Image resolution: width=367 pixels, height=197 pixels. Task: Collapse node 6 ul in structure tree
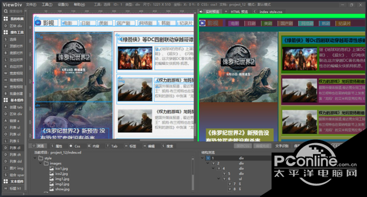coord(219,179)
